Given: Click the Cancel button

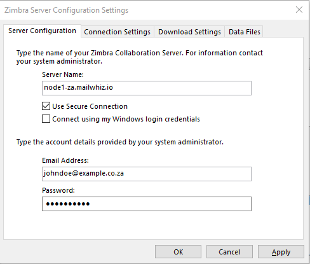Looking at the screenshot, I should point(229,252).
